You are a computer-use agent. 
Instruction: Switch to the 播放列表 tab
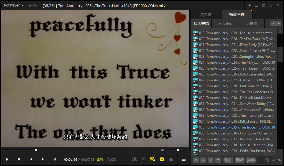pyautogui.click(x=237, y=14)
